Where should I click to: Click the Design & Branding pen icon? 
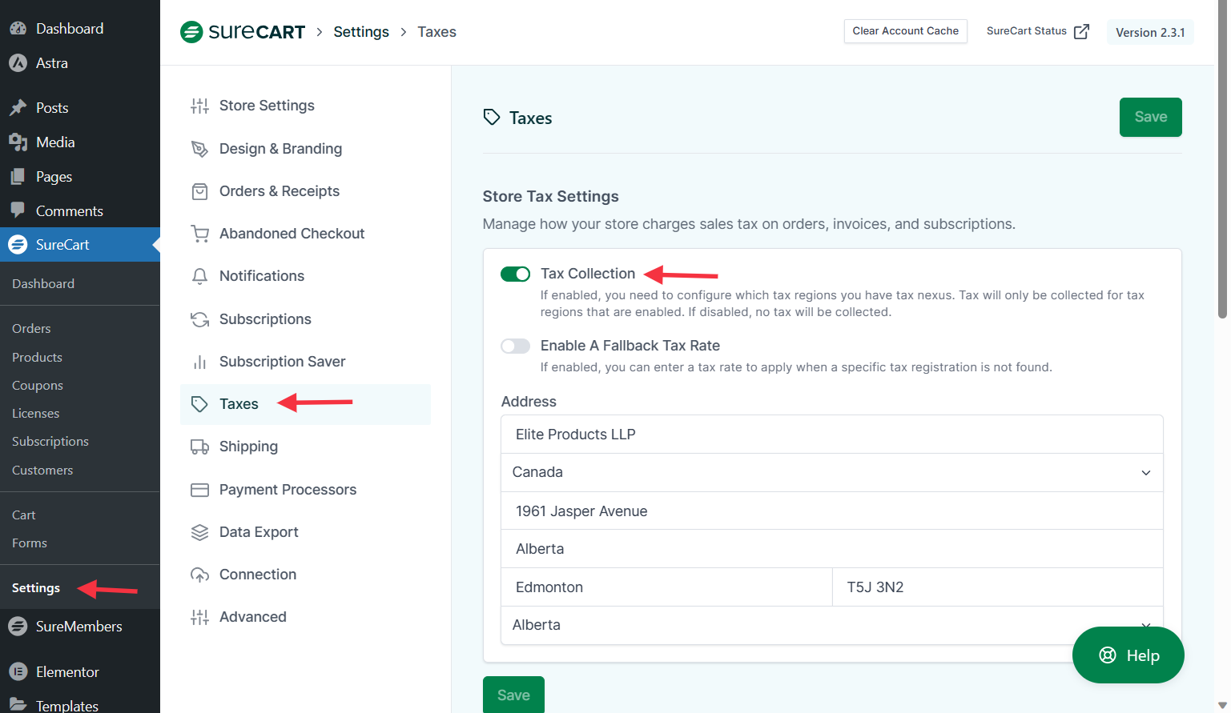pyautogui.click(x=199, y=149)
